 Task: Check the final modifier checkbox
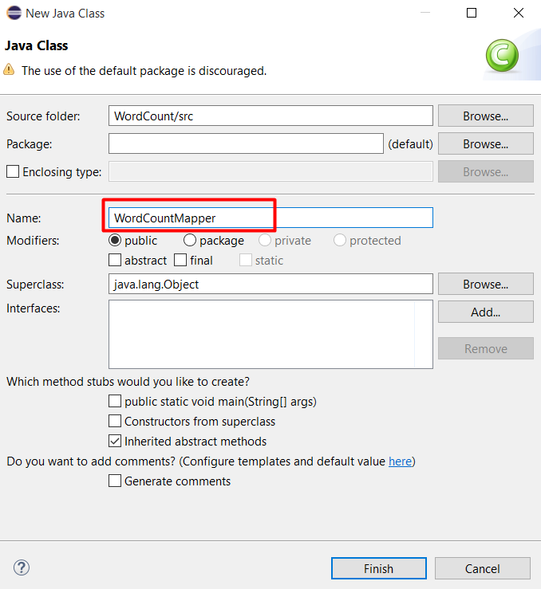(180, 260)
